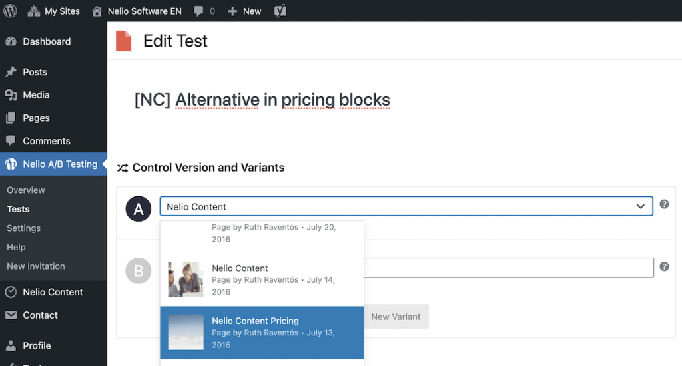Open the Nelio Content control page dropdown
Screen dimensions: 682x366
(x=406, y=206)
